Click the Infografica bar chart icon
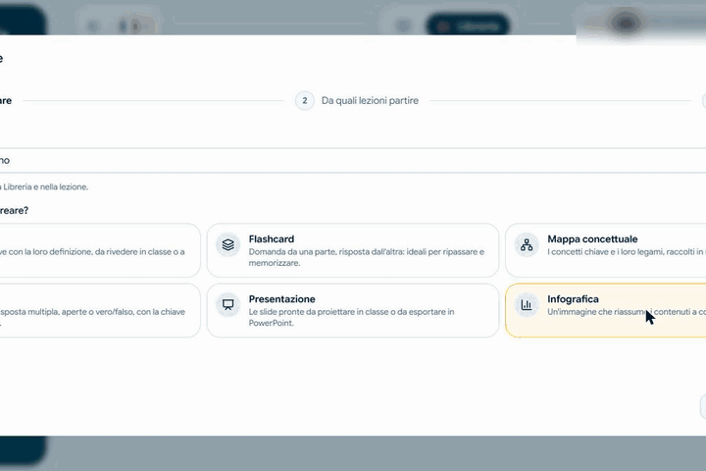Screen dimensions: 706x471 527,305
